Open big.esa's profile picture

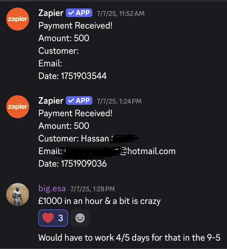pyautogui.click(x=18, y=194)
